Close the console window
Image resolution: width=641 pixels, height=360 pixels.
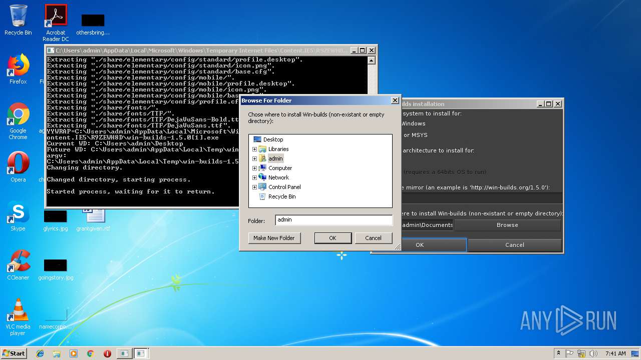click(x=371, y=50)
